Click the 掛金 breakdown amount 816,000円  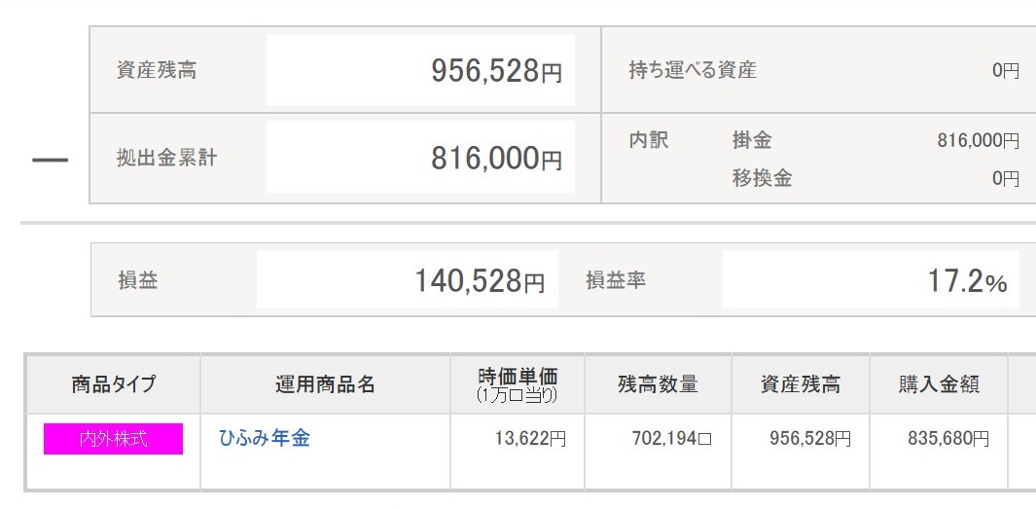click(977, 141)
